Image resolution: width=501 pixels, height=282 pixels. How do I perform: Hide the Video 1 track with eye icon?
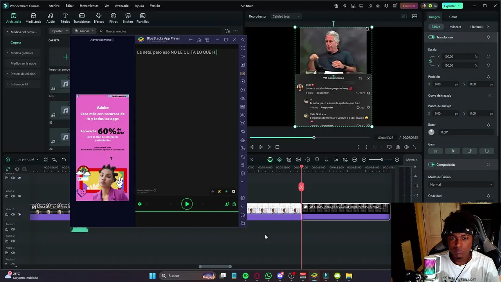pos(19,214)
